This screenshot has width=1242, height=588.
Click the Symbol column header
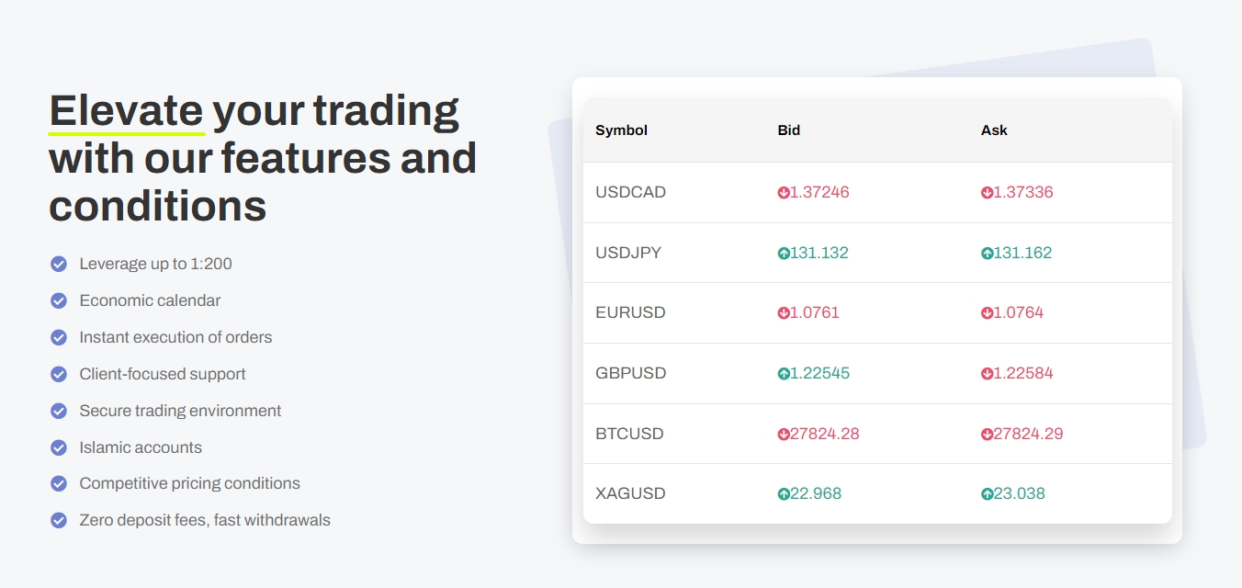click(x=622, y=130)
